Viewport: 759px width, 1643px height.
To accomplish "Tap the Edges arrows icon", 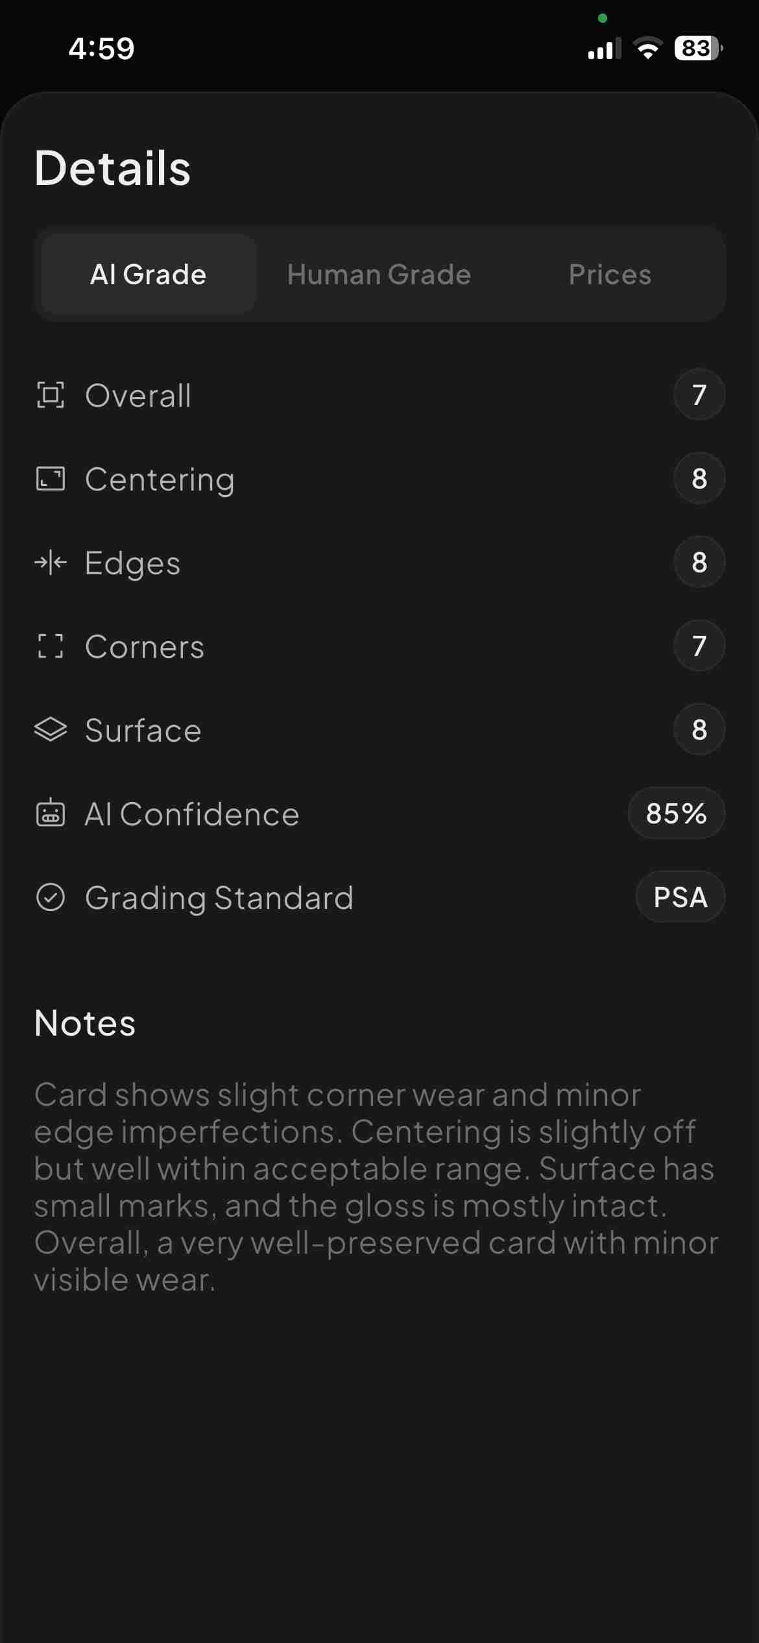I will 51,563.
